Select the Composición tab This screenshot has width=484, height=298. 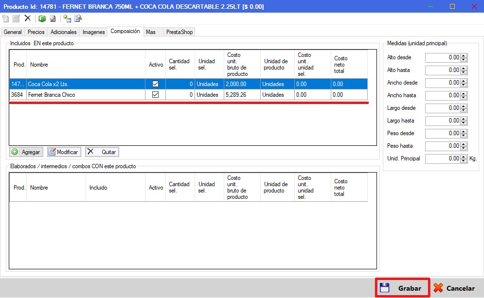tap(125, 32)
